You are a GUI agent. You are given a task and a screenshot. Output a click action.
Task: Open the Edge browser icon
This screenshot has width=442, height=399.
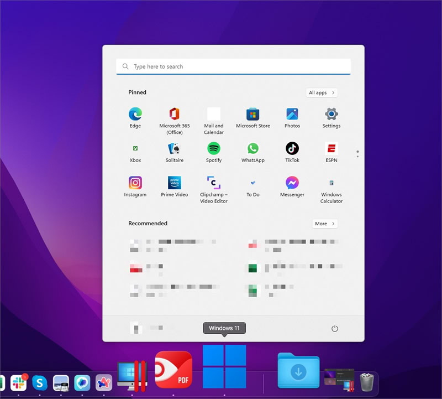[135, 114]
